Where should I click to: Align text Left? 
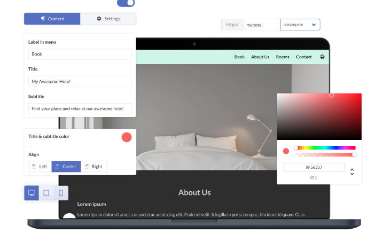pyautogui.click(x=40, y=167)
